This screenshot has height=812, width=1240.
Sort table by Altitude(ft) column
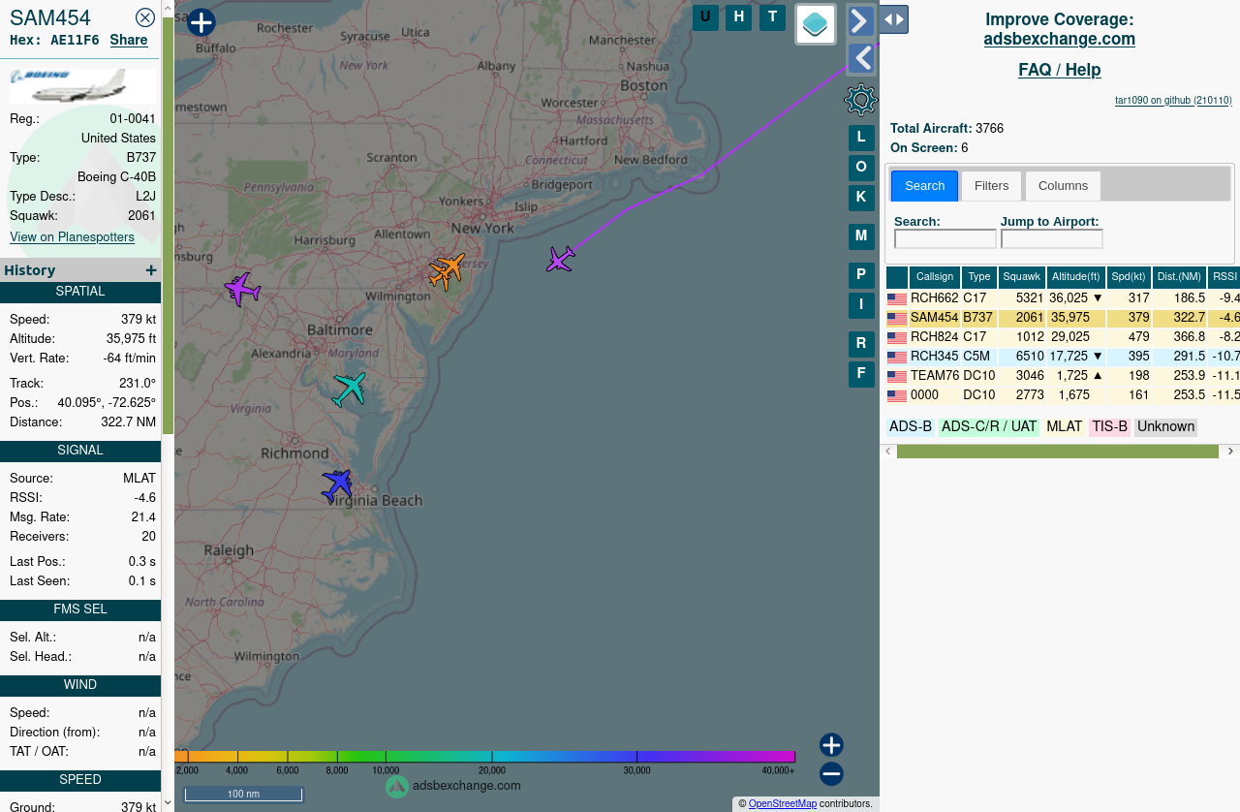(x=1076, y=277)
